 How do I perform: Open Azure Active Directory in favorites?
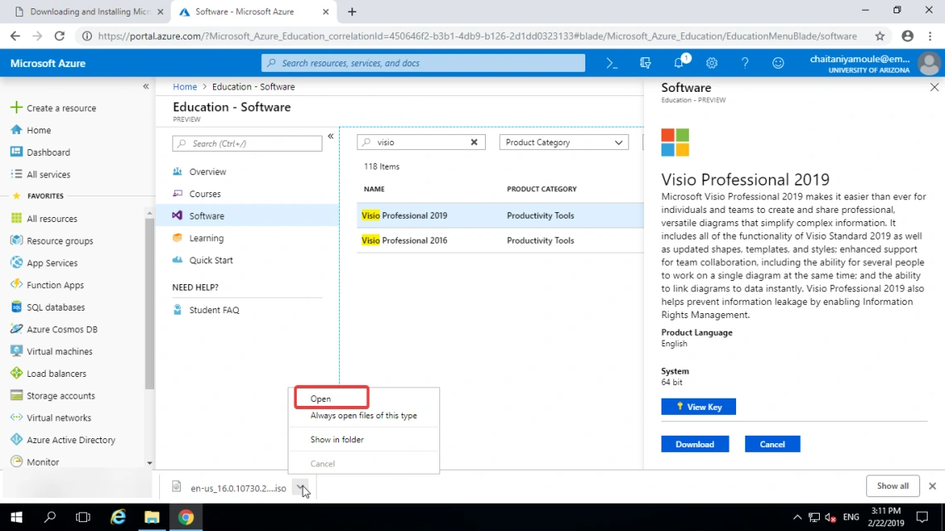(70, 440)
